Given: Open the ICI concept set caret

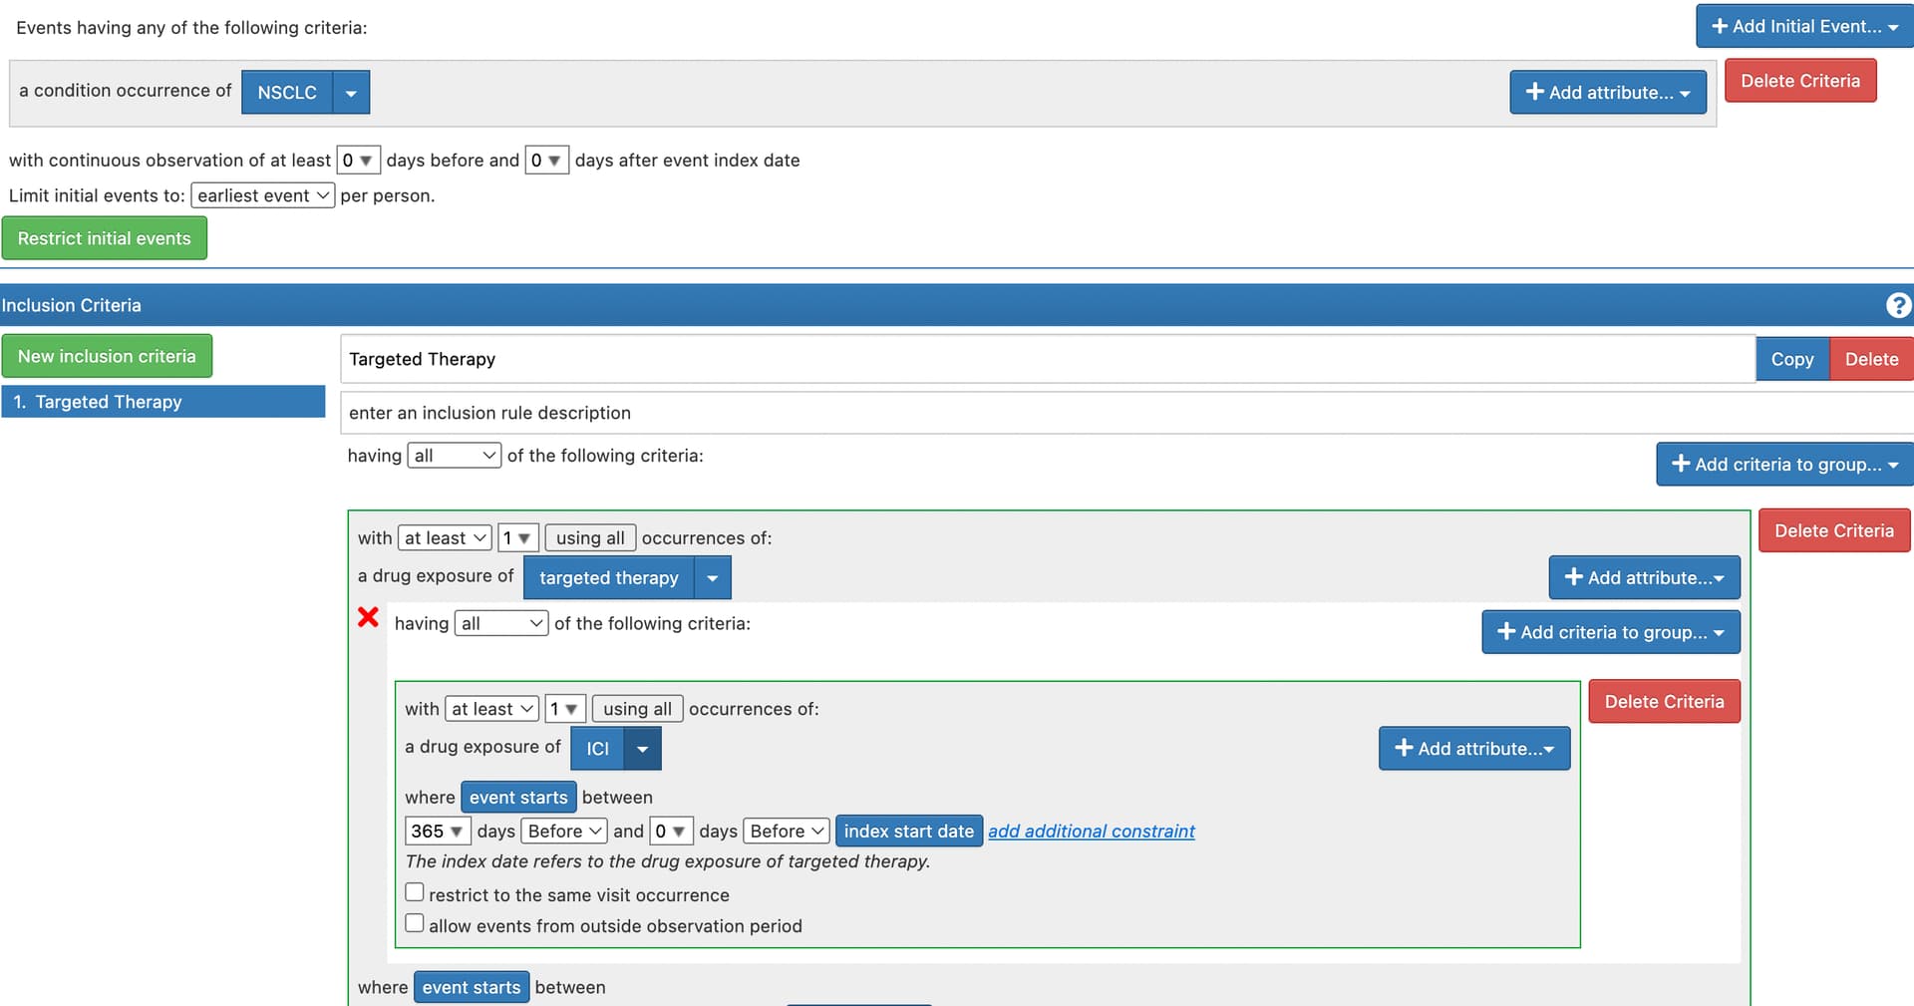Looking at the screenshot, I should [642, 749].
